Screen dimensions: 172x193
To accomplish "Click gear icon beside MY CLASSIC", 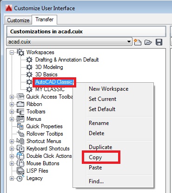I will 29,89.
